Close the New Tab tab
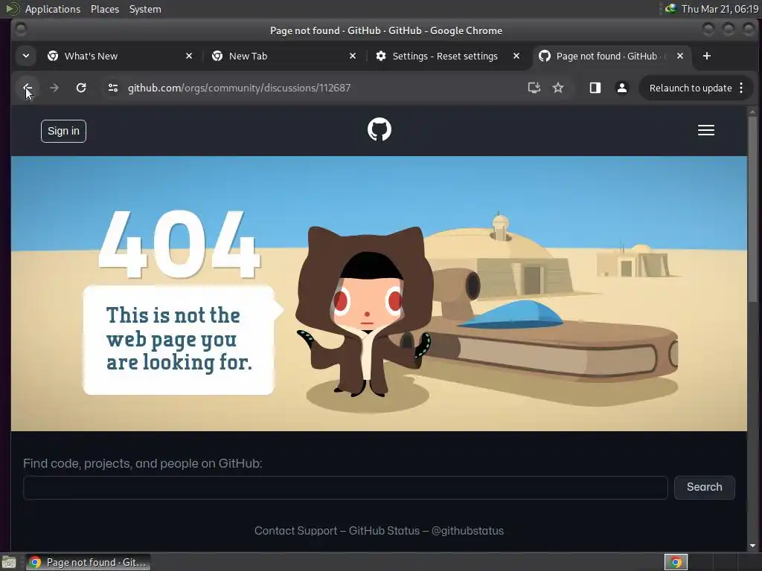This screenshot has height=571, width=762. point(353,56)
